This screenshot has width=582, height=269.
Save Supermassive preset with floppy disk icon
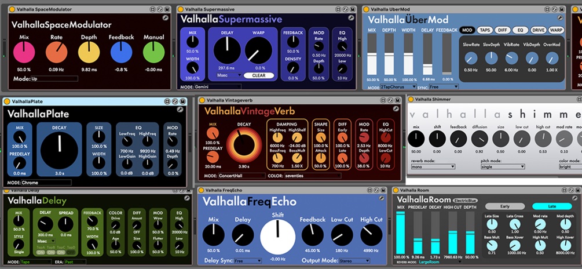point(352,9)
